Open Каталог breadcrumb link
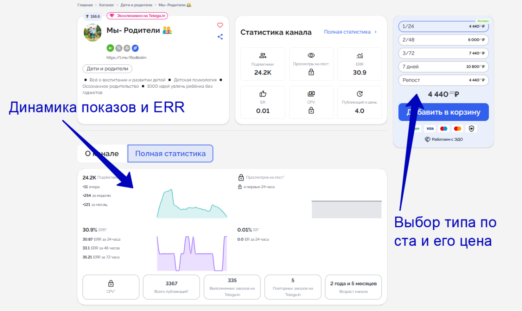Viewport: 522px width, 311px height. 107,5
